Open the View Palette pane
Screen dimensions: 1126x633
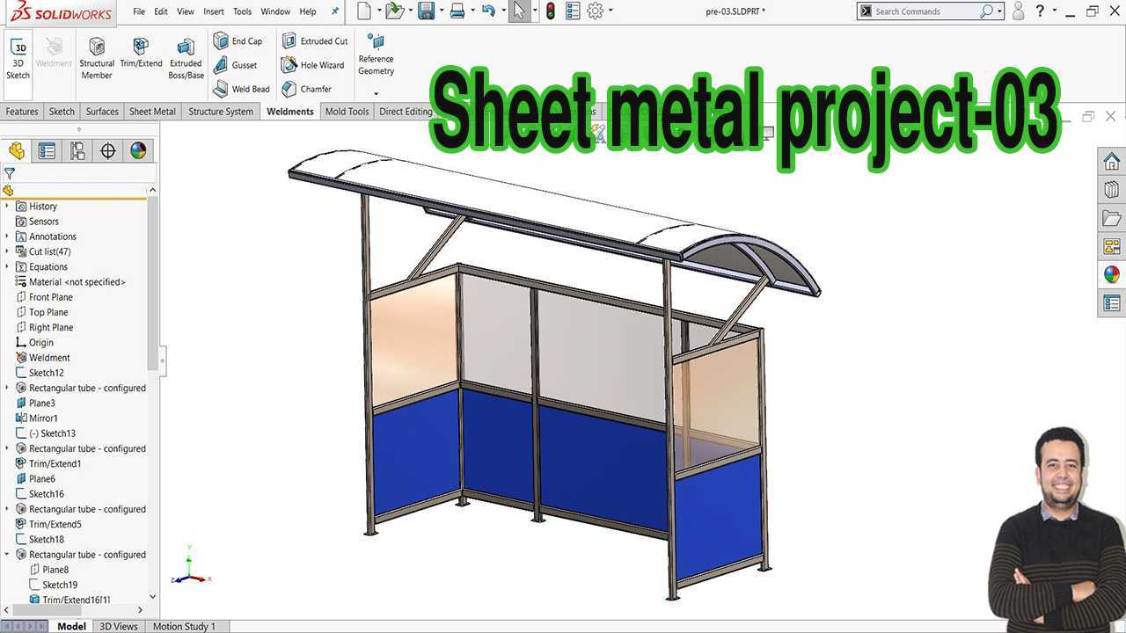click(1112, 246)
